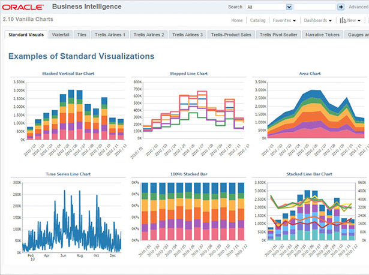The image size is (369, 275).
Task: Switch to the Trellis-Product Sales tab
Action: [231, 35]
